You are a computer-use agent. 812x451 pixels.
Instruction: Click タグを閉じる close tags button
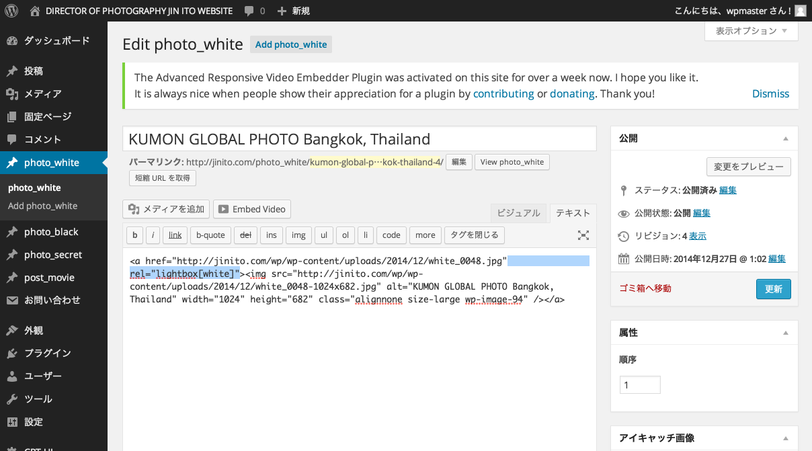[474, 235]
